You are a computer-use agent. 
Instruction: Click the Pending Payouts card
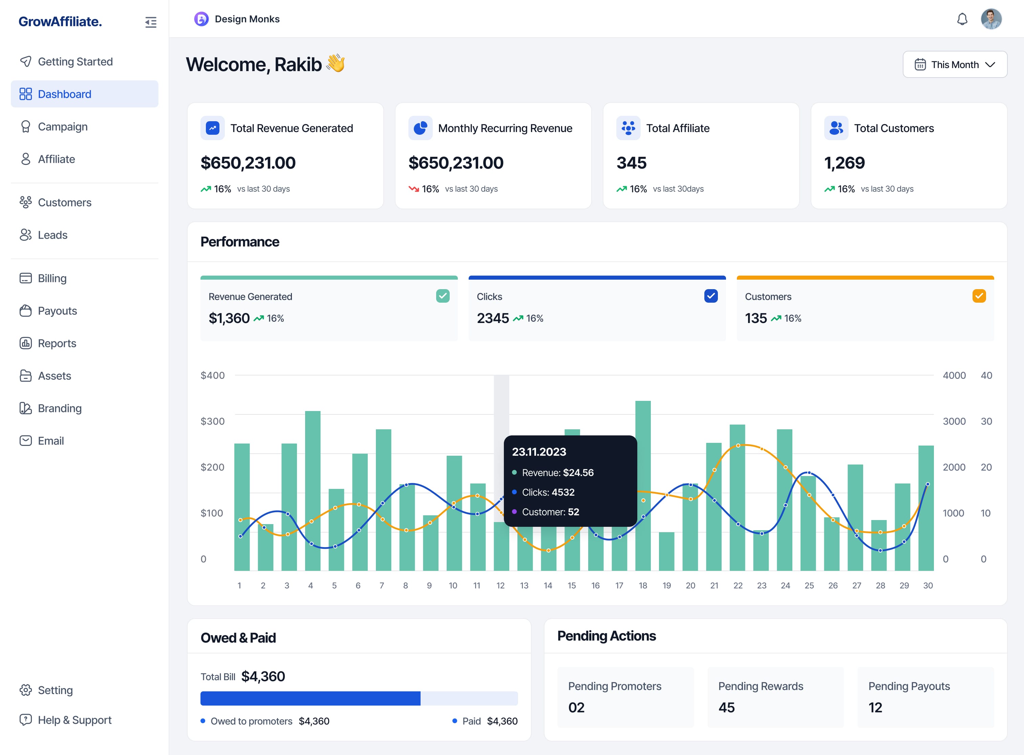click(x=925, y=697)
